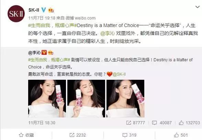
Task: Click the membership badge next to SK-II name
Action: 51,10
